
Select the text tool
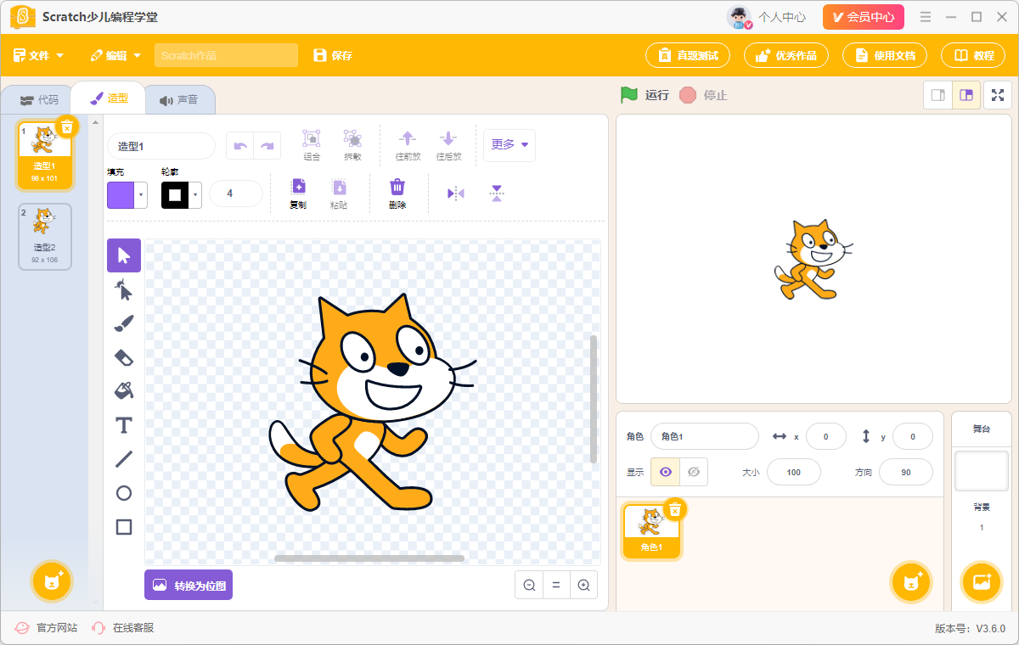124,425
